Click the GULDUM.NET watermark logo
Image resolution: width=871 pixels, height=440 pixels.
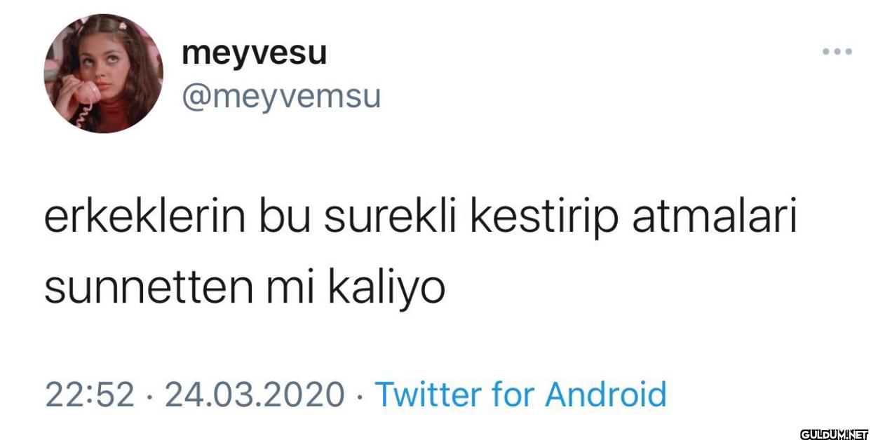pyautogui.click(x=834, y=434)
